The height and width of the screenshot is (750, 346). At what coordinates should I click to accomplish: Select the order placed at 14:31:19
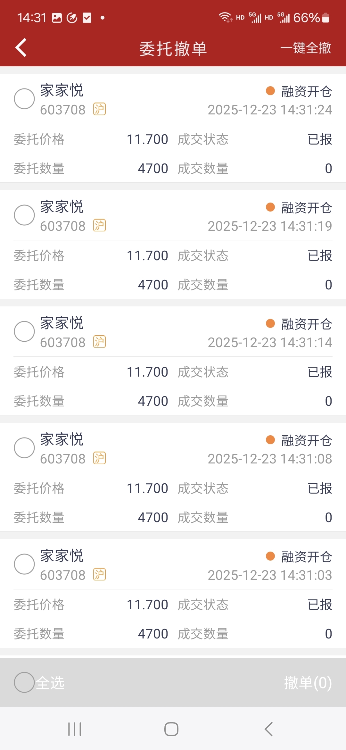(24, 215)
